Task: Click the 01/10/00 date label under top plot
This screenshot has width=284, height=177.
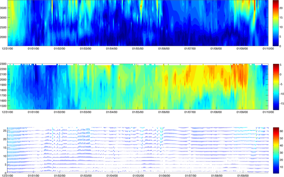Action: tap(268, 49)
